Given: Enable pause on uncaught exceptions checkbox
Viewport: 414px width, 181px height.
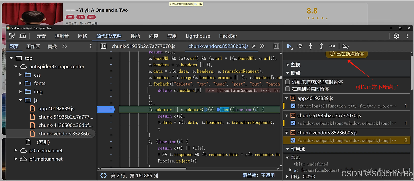Looking at the screenshot, I should 287,82.
